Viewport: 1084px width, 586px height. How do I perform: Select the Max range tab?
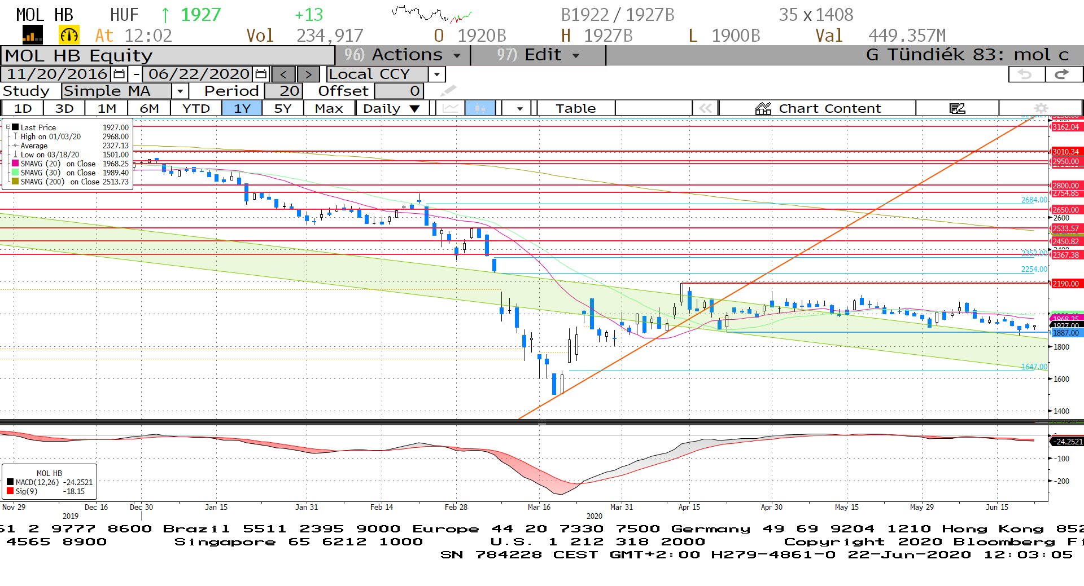[329, 108]
